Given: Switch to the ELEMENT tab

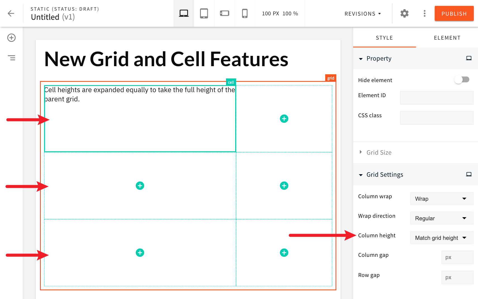Looking at the screenshot, I should (x=447, y=38).
